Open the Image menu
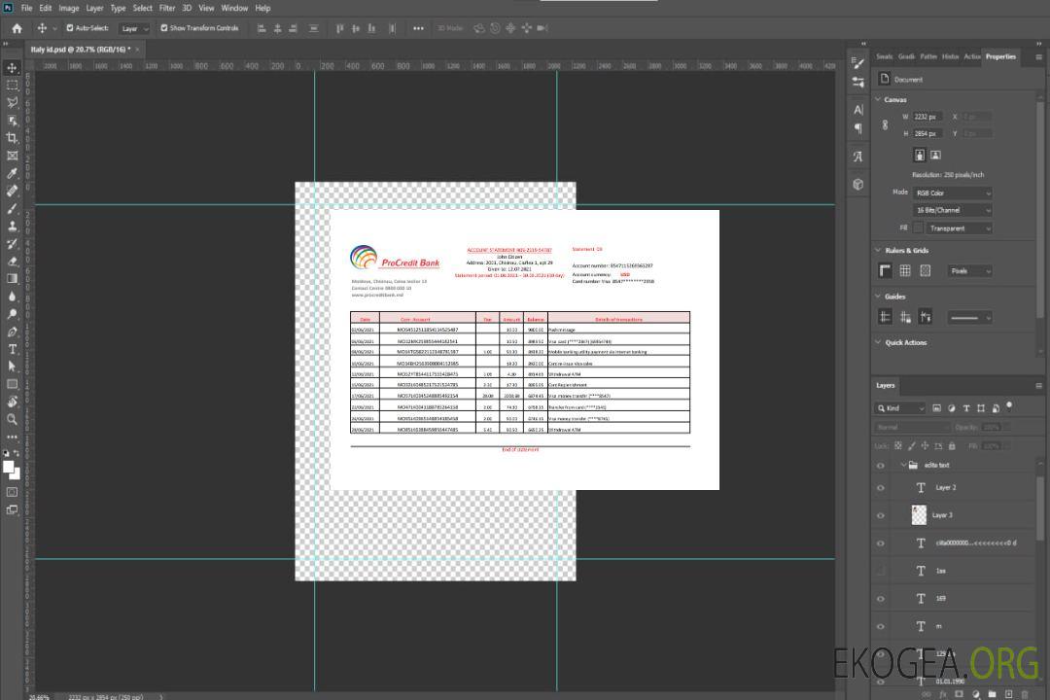 click(69, 8)
